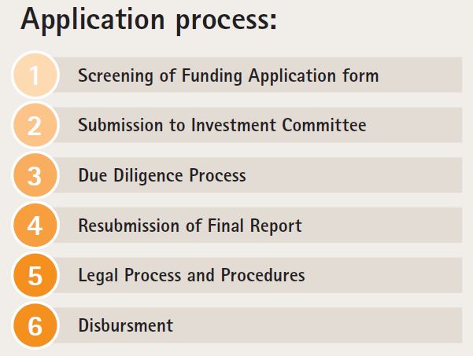Click the step 5 circle icon

(35, 275)
